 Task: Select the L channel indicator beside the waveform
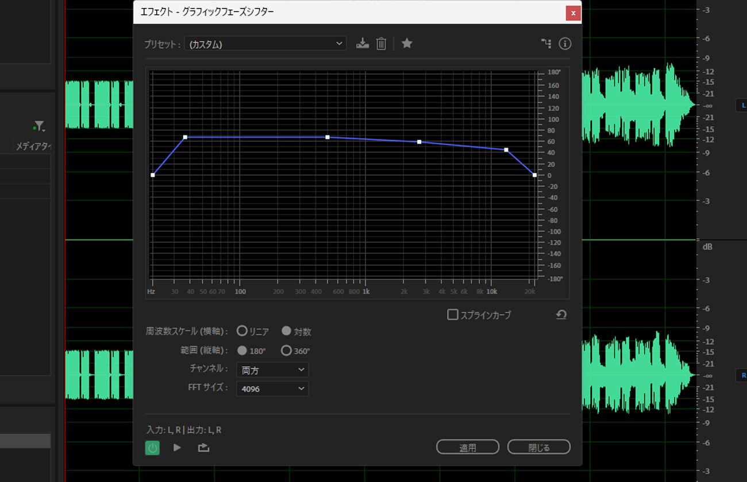tap(743, 106)
